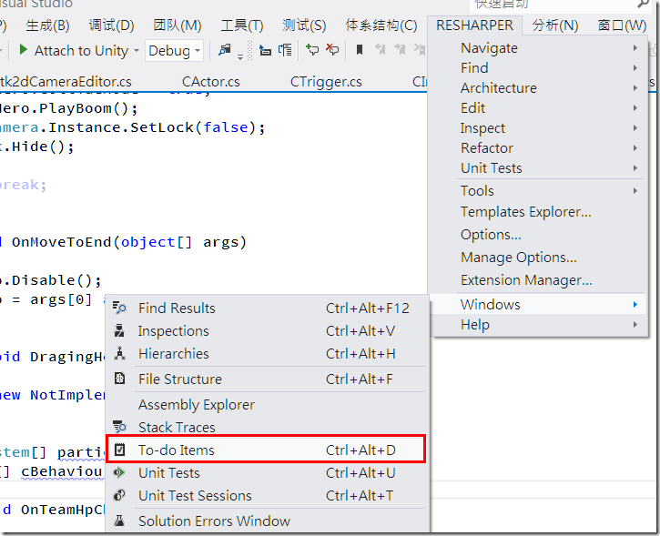This screenshot has height=536, width=660.
Task: Click the comment selection toolbar icon
Action: pyautogui.click(x=312, y=50)
